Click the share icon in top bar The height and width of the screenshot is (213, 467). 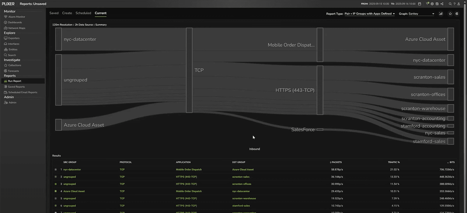click(x=442, y=4)
